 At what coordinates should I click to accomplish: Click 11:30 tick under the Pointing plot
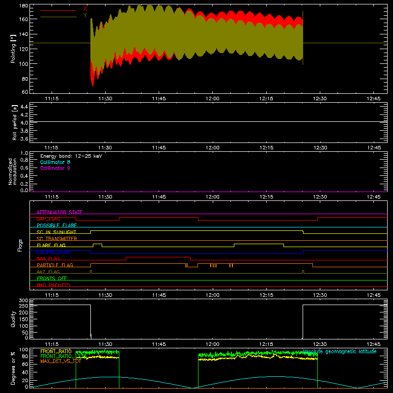(x=105, y=99)
